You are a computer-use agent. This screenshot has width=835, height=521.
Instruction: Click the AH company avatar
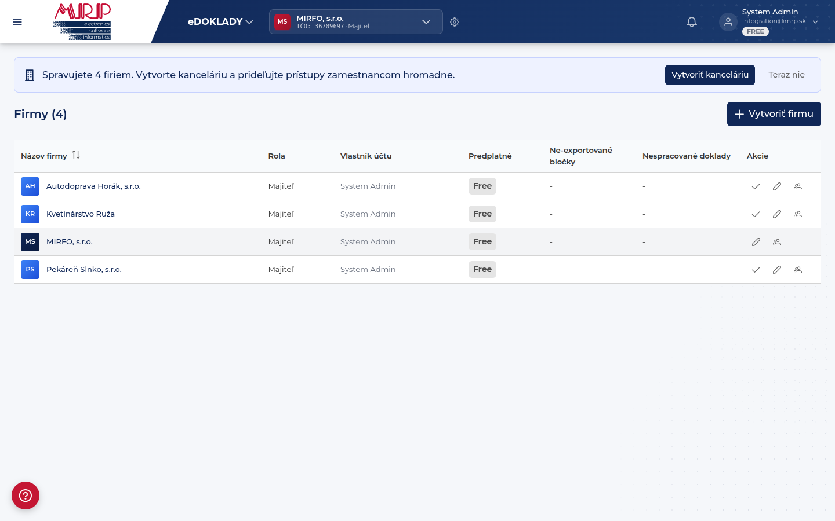[30, 186]
